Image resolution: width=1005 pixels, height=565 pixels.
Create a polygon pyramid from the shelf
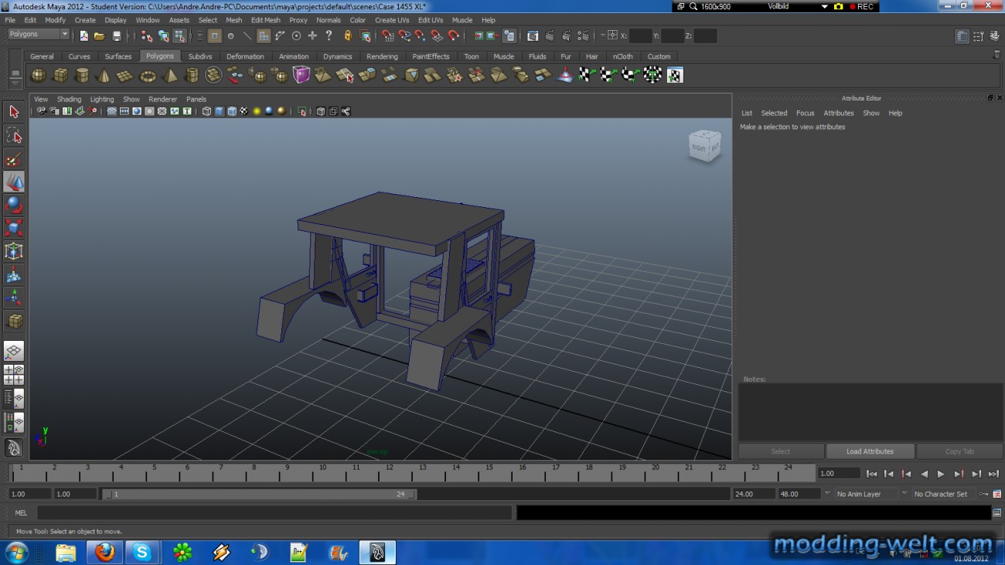(x=170, y=75)
